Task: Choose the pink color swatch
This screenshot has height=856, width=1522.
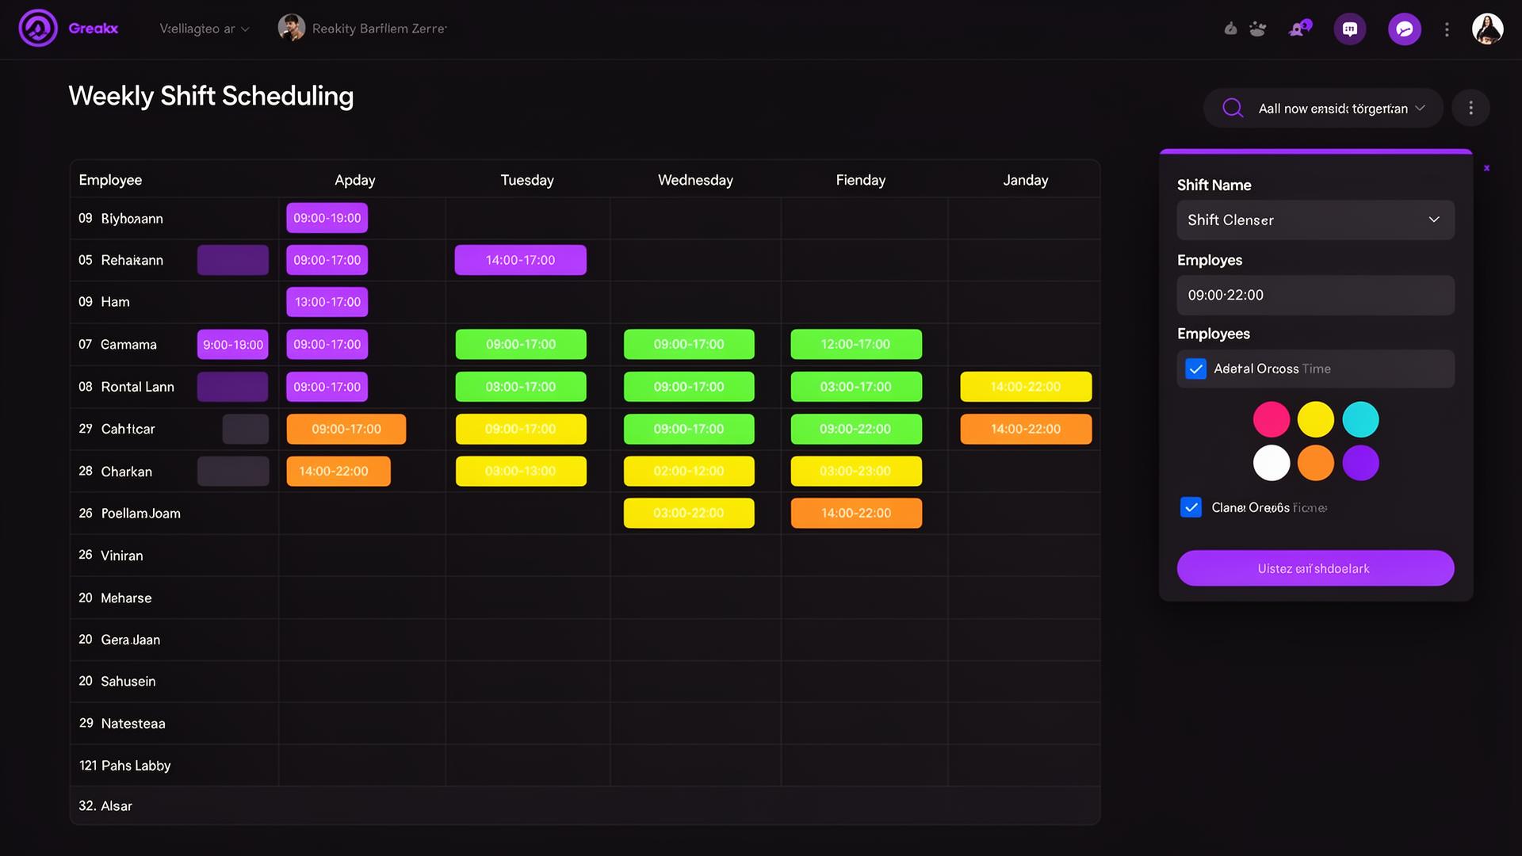Action: click(x=1271, y=419)
